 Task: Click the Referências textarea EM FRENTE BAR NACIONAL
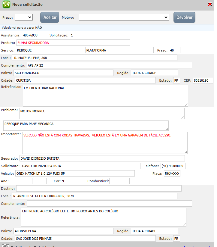click(x=105, y=95)
